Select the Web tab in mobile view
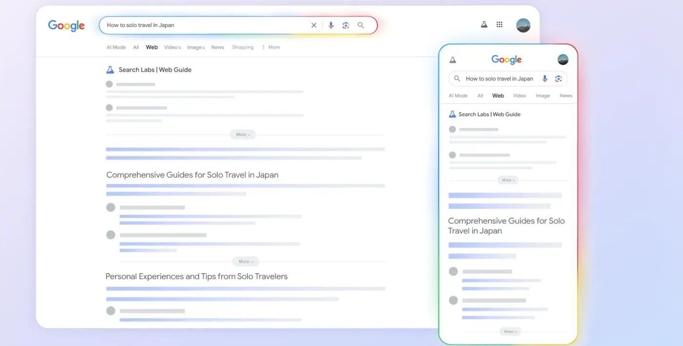Image resolution: width=683 pixels, height=346 pixels. (x=498, y=96)
